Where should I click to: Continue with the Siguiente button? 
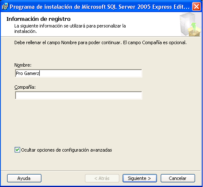[x=140, y=178]
